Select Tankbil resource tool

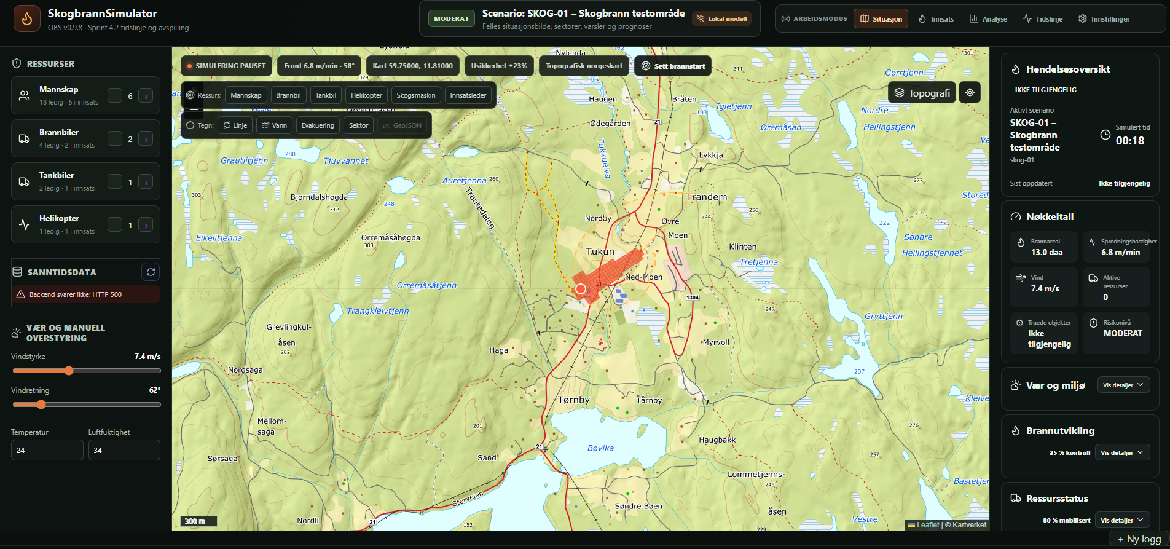point(326,95)
